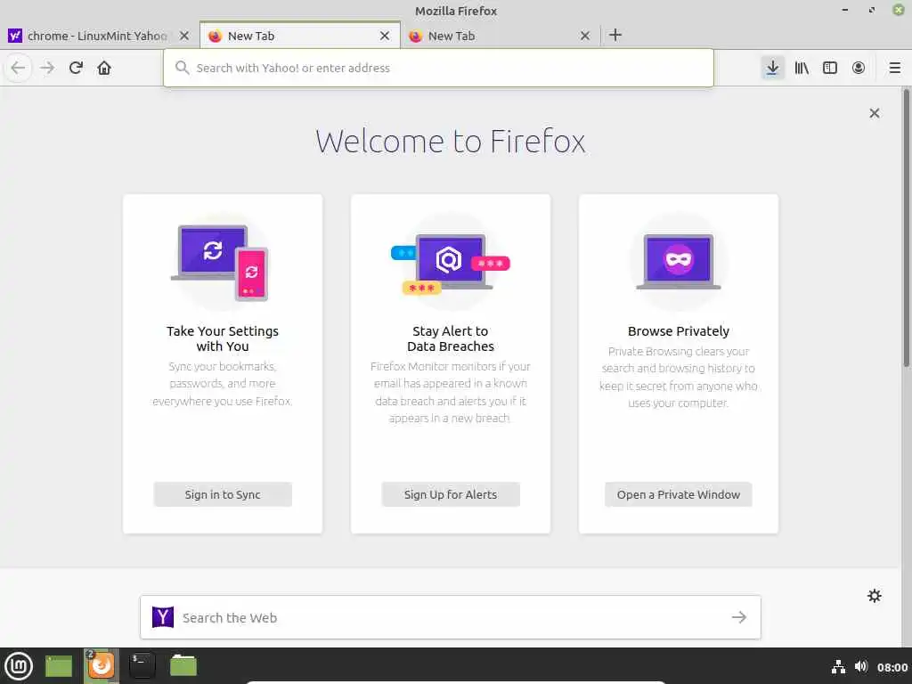Screen dimensions: 912x684
Task: Click the volume tray icon
Action: 861,666
